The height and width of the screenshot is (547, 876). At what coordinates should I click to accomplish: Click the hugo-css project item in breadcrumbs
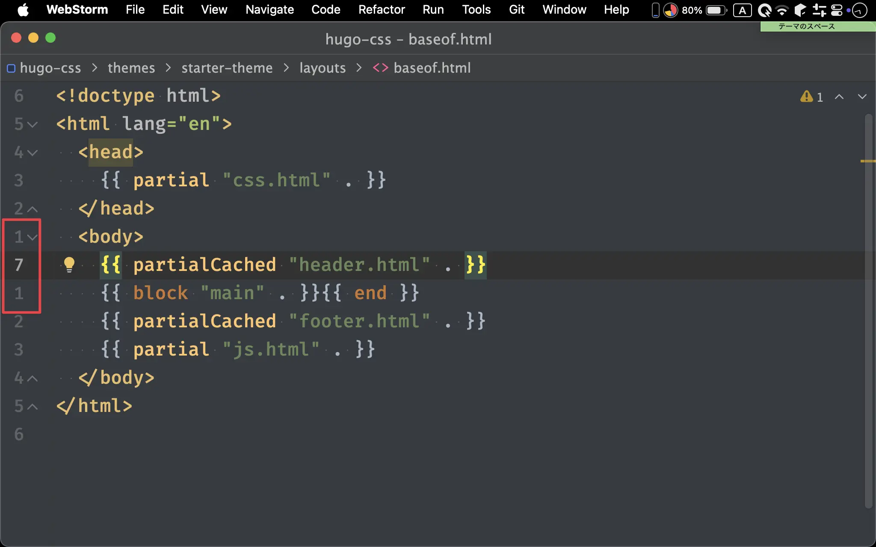pos(50,68)
